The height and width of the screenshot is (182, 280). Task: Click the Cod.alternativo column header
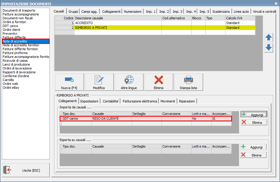tap(176, 18)
